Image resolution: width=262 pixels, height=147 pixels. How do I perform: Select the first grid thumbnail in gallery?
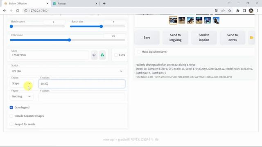[173, 20]
